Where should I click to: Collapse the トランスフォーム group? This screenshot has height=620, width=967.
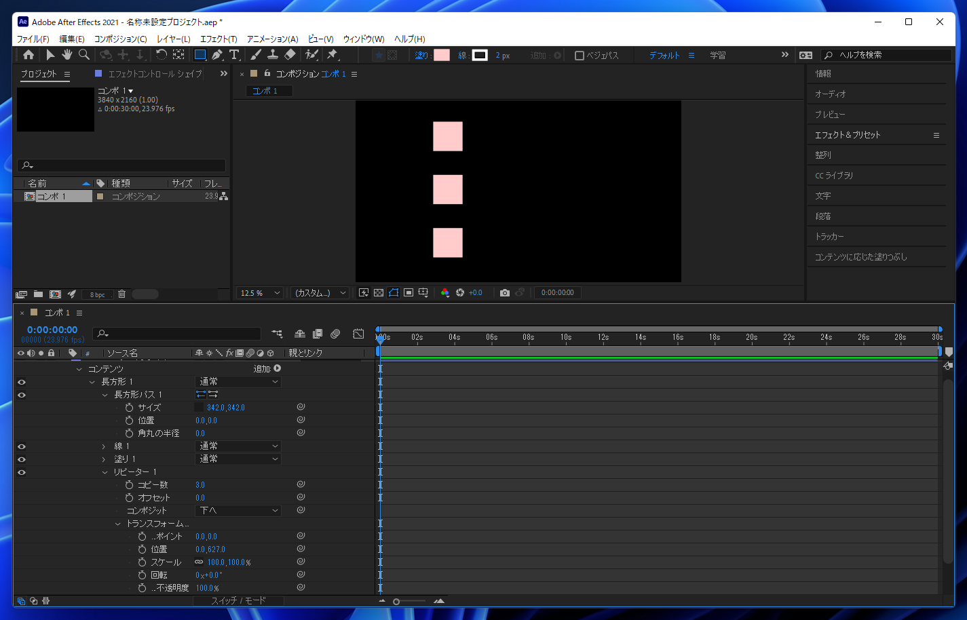pyautogui.click(x=118, y=524)
